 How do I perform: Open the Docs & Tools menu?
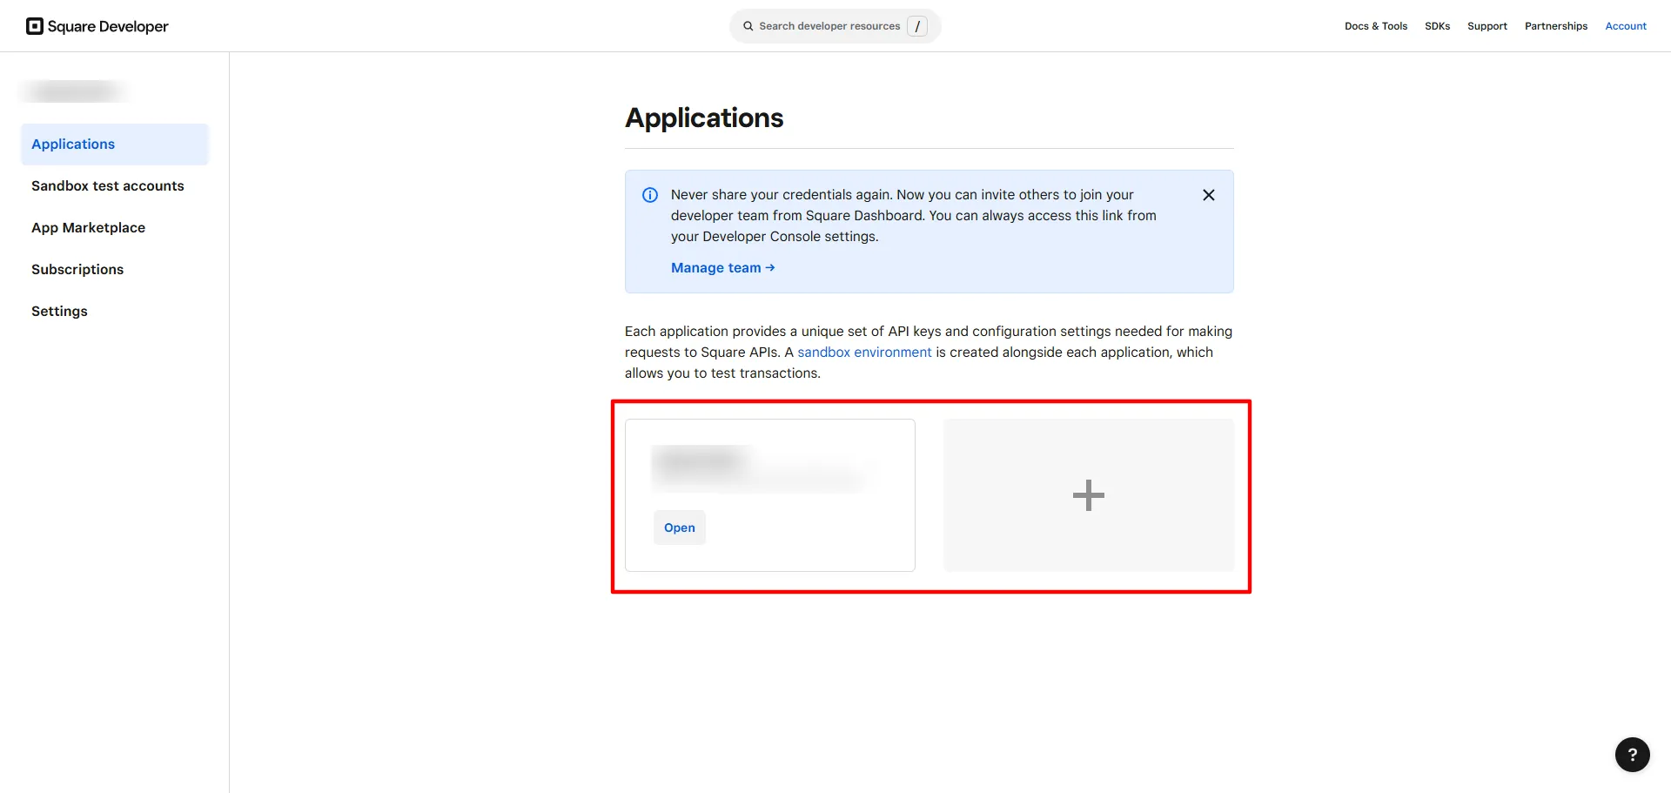tap(1375, 26)
